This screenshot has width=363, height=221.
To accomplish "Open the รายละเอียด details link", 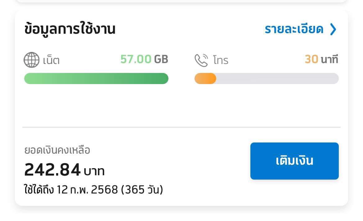I will (x=294, y=29).
